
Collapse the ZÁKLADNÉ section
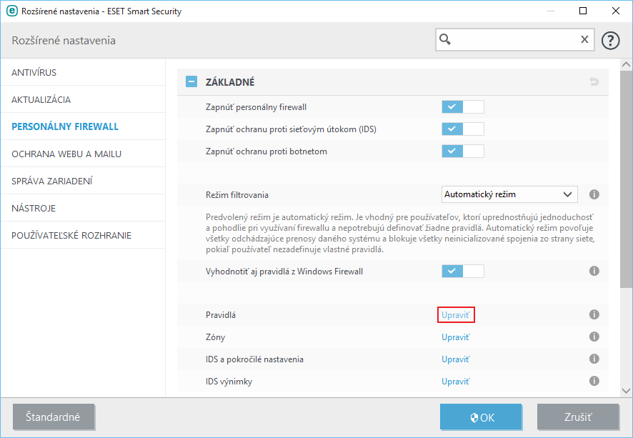pyautogui.click(x=191, y=82)
